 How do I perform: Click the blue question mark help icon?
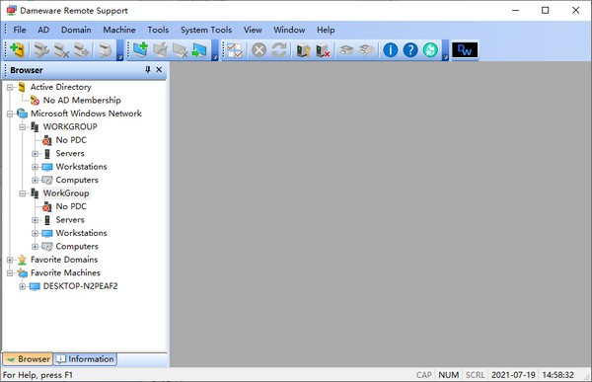(410, 50)
